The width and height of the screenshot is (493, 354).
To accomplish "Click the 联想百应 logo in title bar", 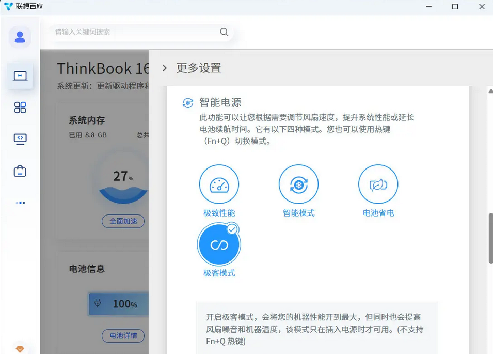I will (x=8, y=6).
